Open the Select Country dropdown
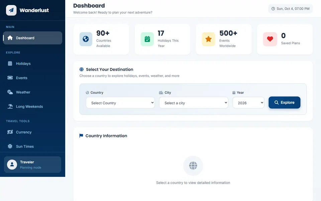Screen dimensions: 321x201 click(120, 103)
